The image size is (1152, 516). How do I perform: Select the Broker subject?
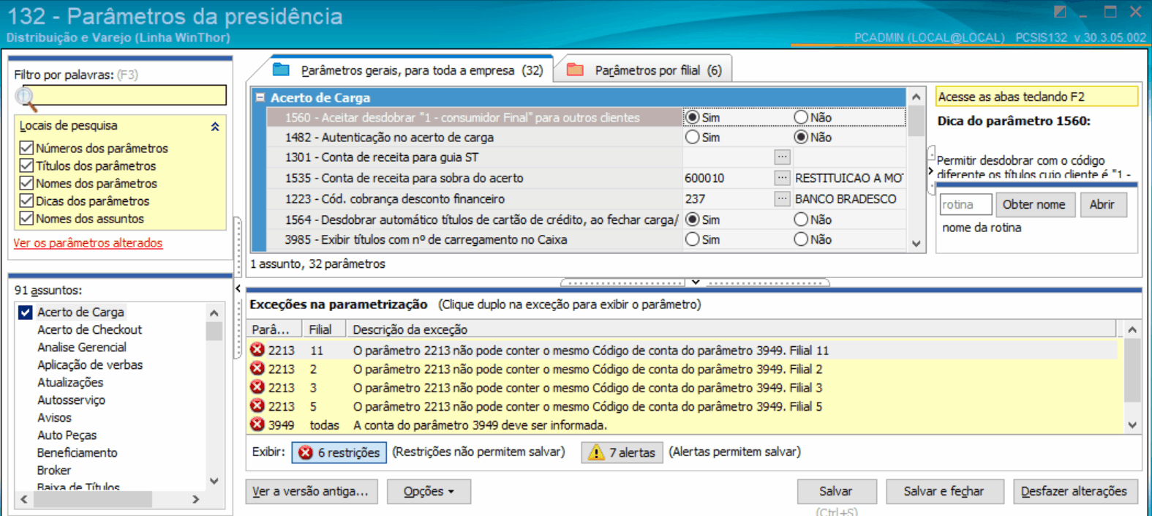coord(54,470)
